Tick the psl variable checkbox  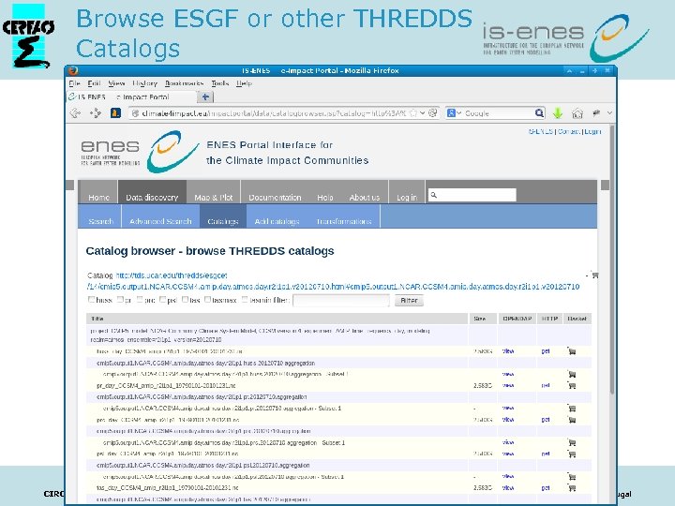pyautogui.click(x=162, y=300)
